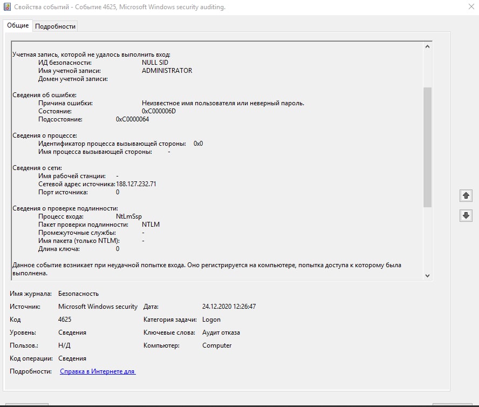479x407 pixels.
Task: Click the date value 24.12.2020 12:26:47
Action: pos(229,307)
